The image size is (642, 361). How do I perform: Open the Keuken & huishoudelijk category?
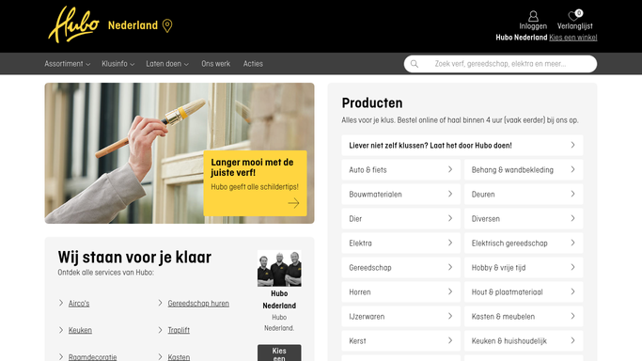524,341
